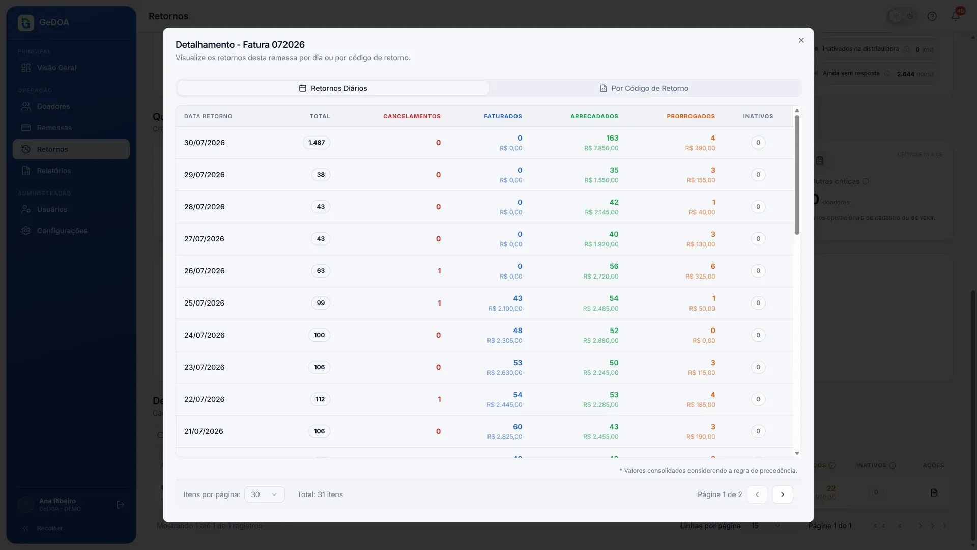Click the DATA RETORNO column header
Screen dimensions: 977x550
pos(208,116)
